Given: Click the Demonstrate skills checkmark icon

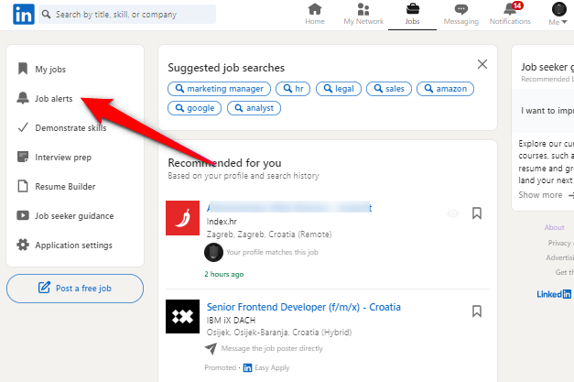Looking at the screenshot, I should tap(23, 127).
